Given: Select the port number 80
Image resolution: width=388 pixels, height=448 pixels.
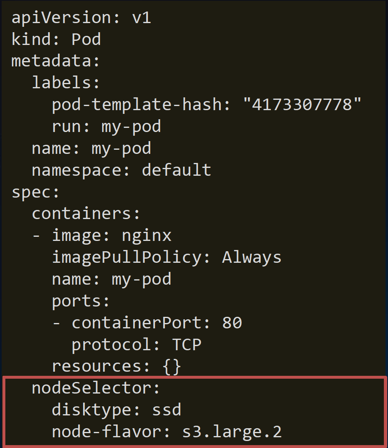Looking at the screenshot, I should (x=232, y=323).
